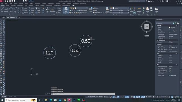Select the Arc tool
This screenshot has width=182, height=102.
(15, 9)
